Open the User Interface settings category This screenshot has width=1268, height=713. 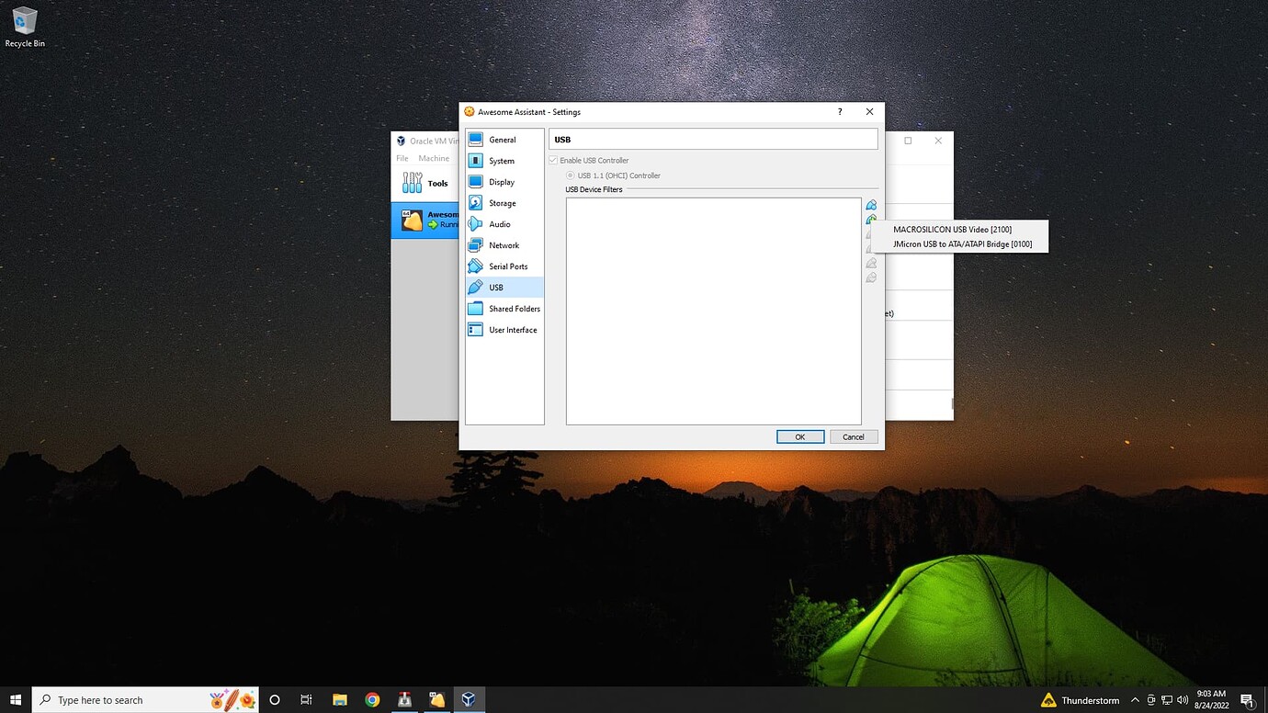click(504, 330)
